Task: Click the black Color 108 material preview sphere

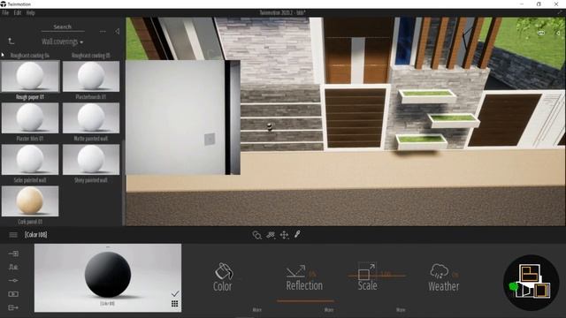Action: click(108, 275)
